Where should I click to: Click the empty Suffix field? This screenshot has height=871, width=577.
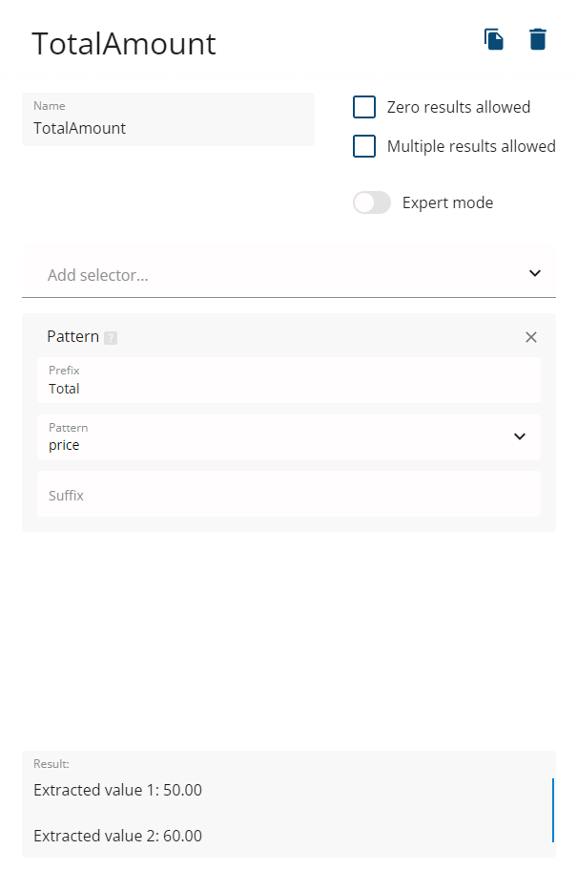pos(288,495)
